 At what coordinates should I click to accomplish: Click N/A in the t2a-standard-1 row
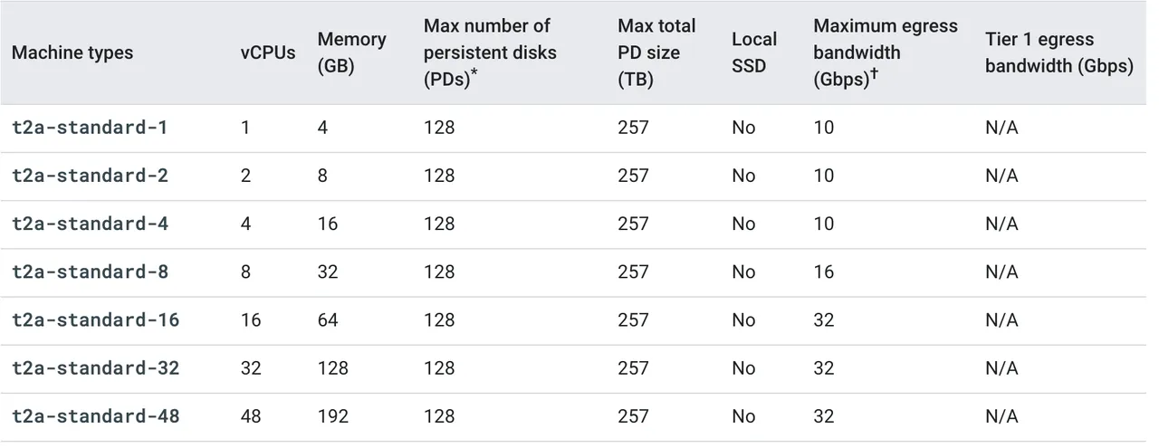(x=1001, y=128)
